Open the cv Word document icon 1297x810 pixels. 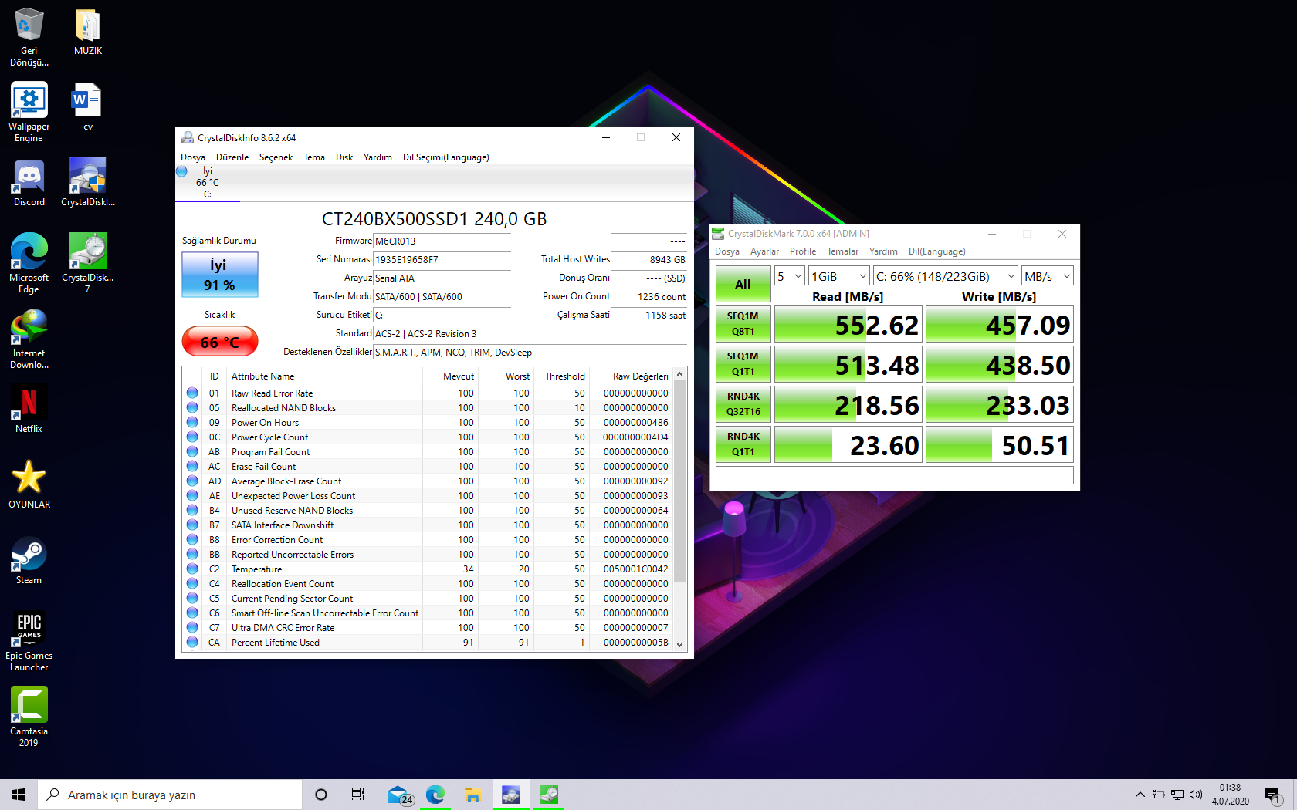coord(88,107)
